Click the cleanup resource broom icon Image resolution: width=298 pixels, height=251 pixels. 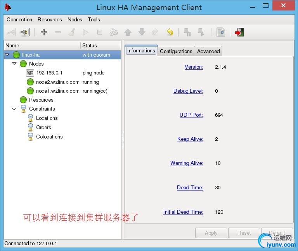pos(72,32)
